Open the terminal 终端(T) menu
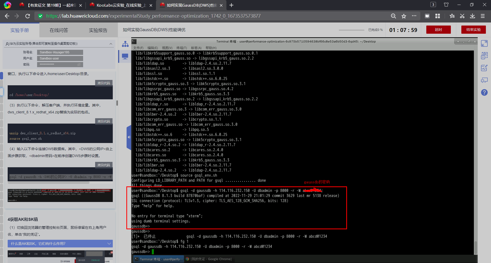Screen dimensions: 491x263 click(182, 48)
